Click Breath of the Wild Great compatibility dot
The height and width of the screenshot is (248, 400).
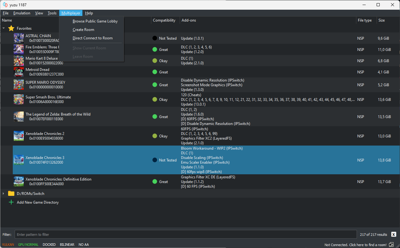pos(155,117)
